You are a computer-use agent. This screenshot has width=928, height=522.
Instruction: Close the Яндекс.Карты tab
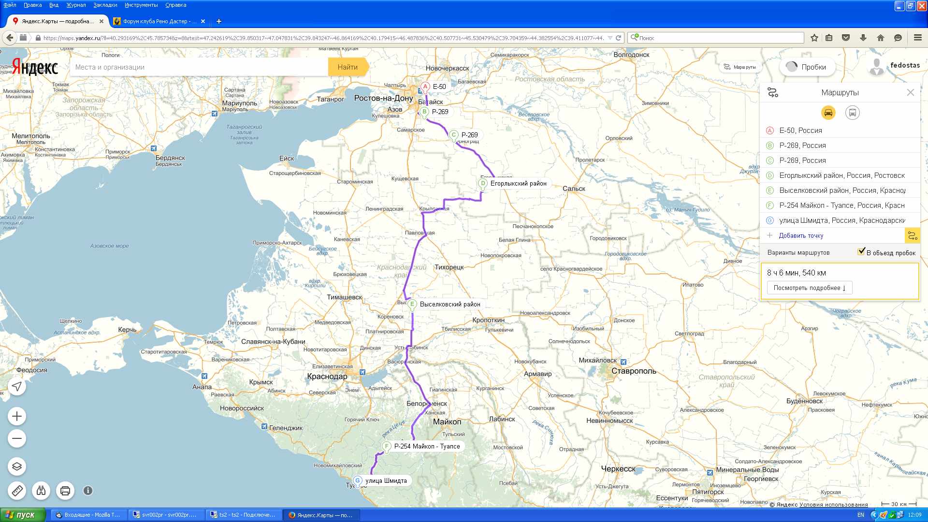tap(101, 21)
